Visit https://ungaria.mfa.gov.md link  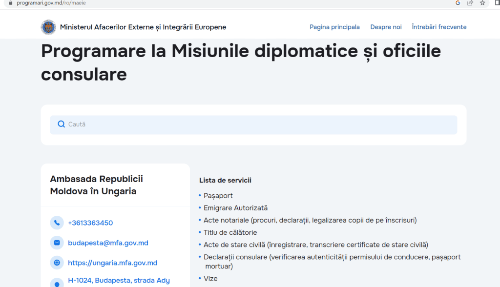(x=112, y=263)
